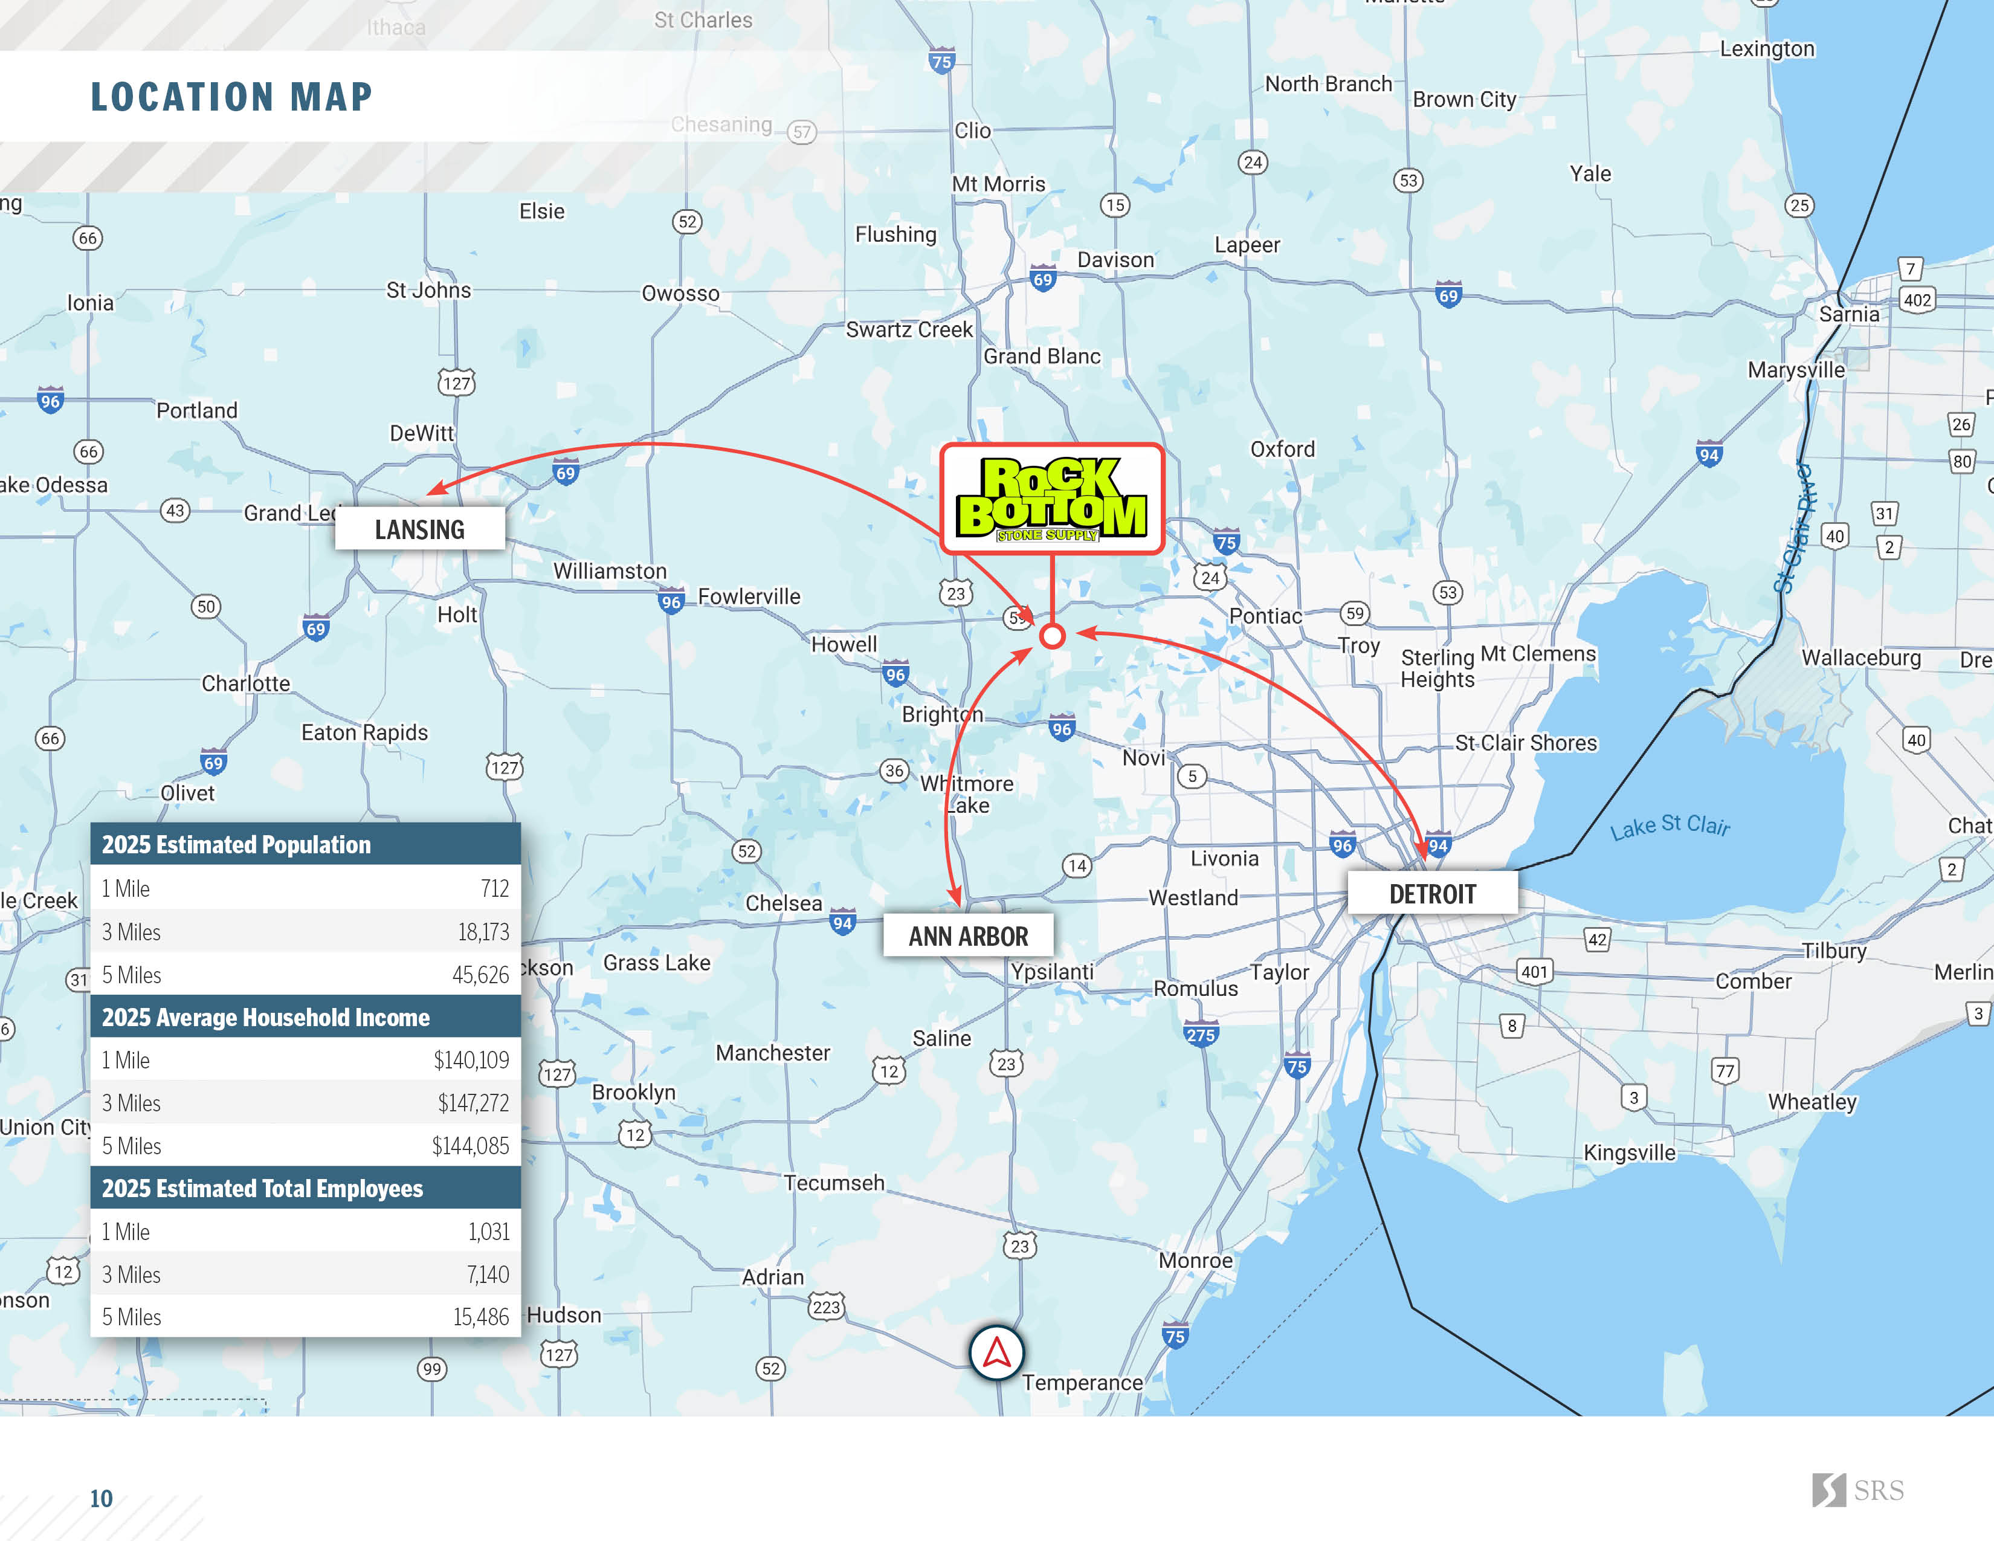
Task: Click the LANSING city label box
Action: coord(420,529)
